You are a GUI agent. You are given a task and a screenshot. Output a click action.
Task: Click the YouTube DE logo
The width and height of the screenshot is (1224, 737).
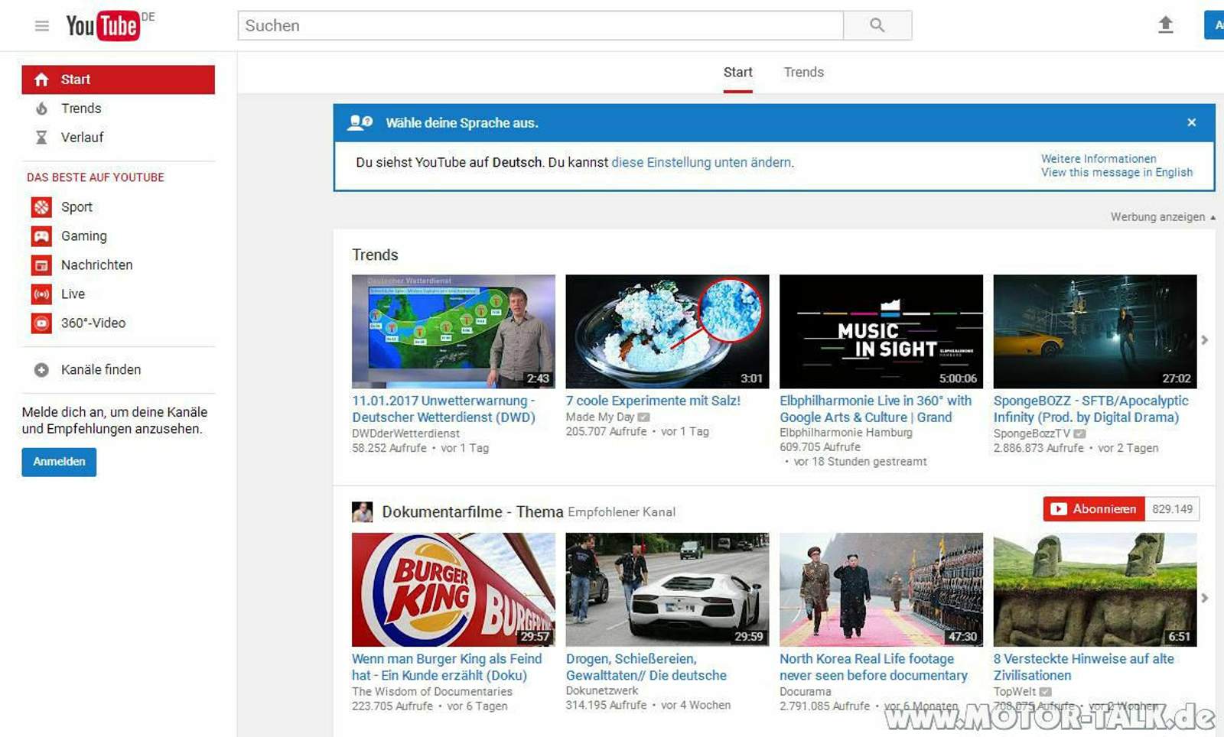109,25
